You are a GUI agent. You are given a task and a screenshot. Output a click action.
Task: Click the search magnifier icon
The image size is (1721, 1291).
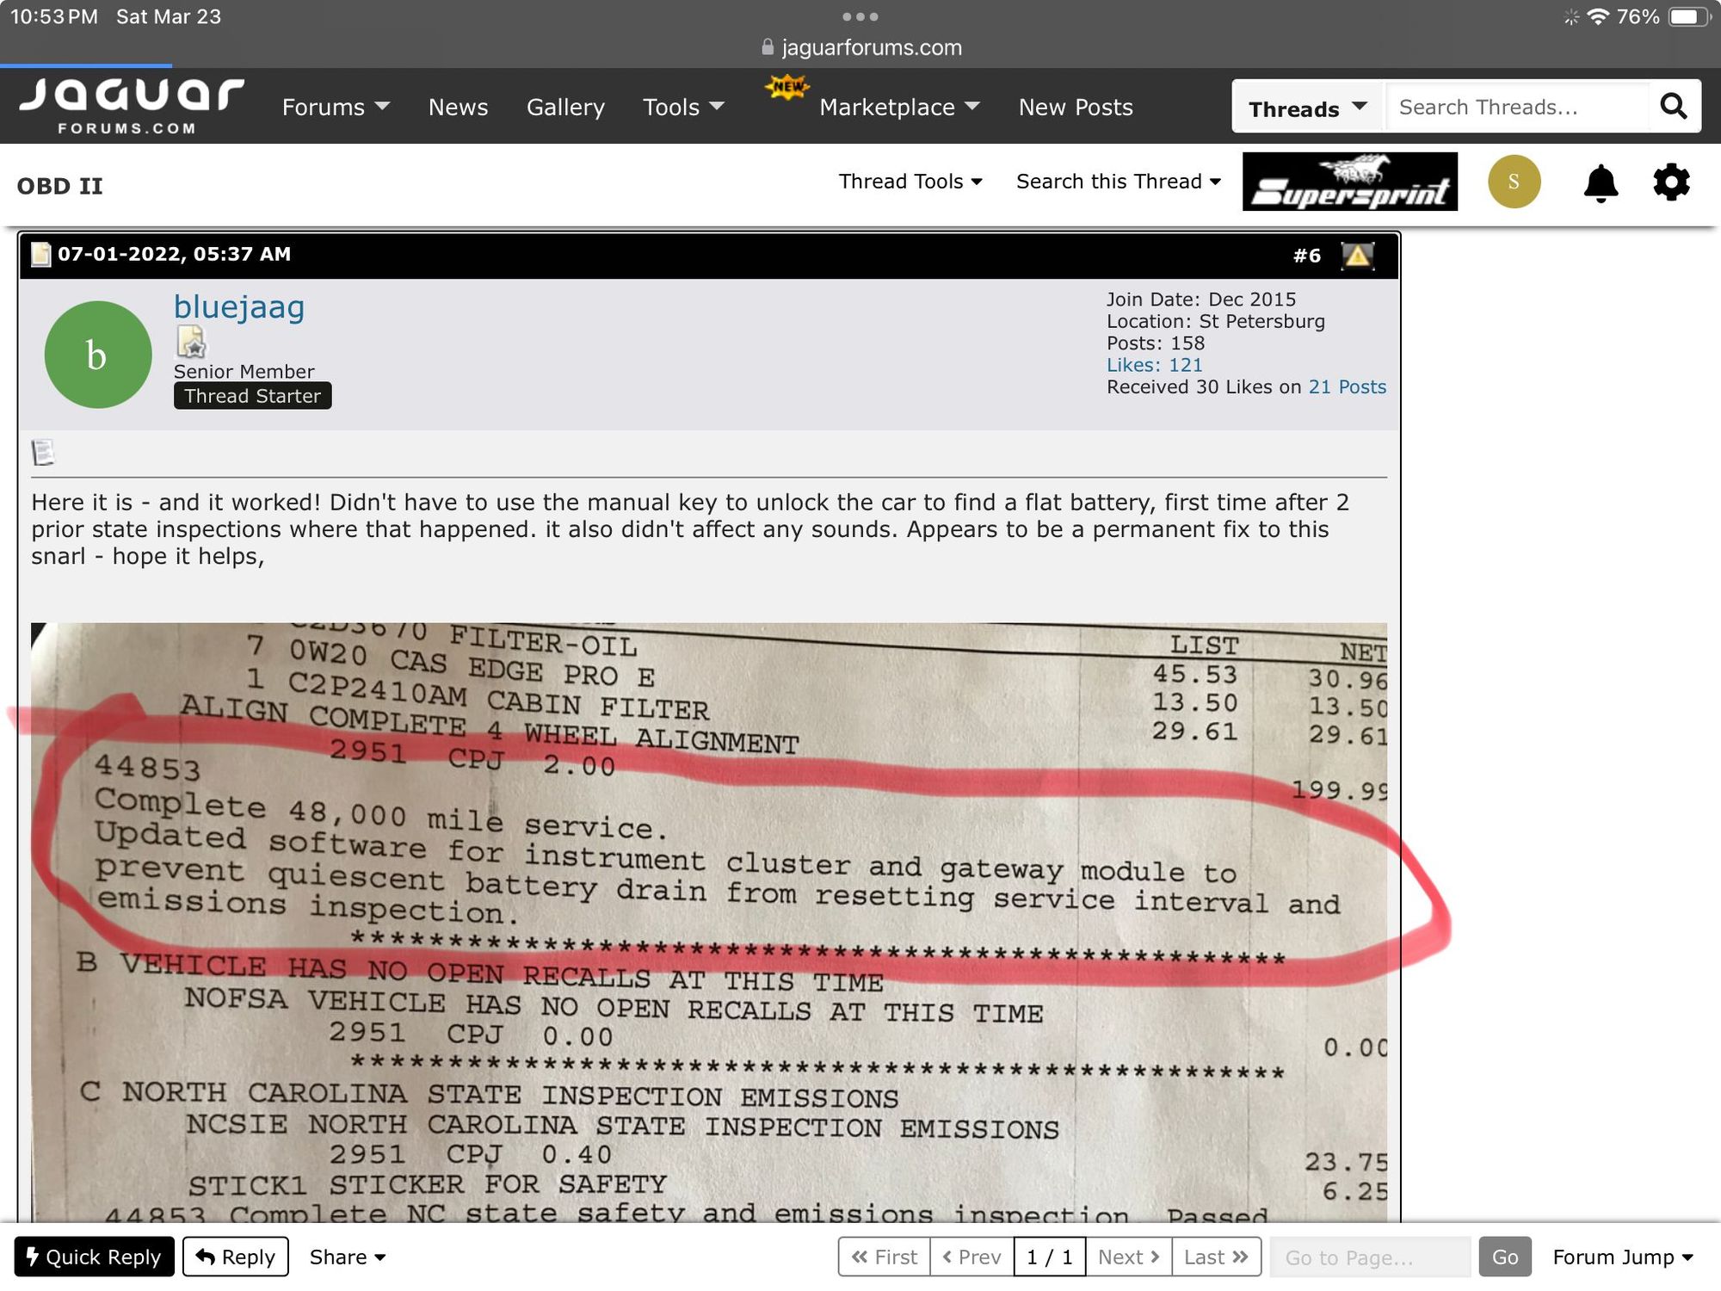(x=1673, y=106)
